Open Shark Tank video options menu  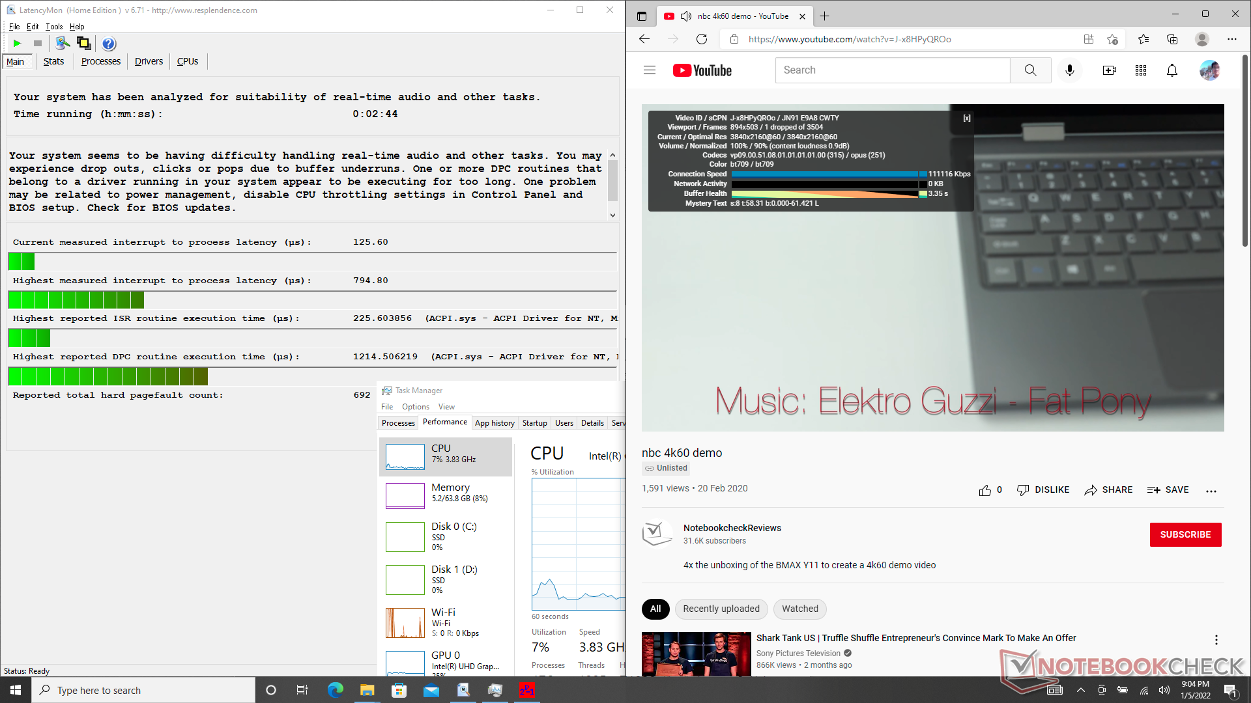[1216, 640]
